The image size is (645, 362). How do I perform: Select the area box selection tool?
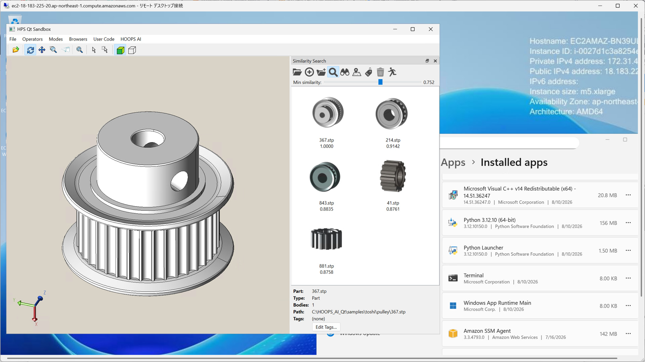[105, 50]
